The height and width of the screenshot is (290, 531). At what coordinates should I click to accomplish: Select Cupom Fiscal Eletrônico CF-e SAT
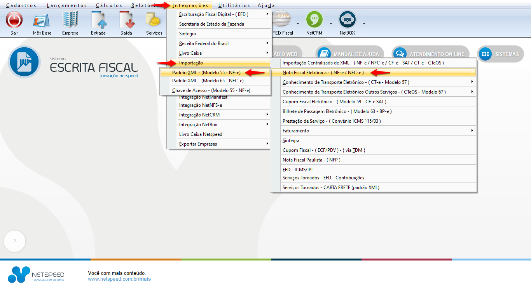point(334,102)
